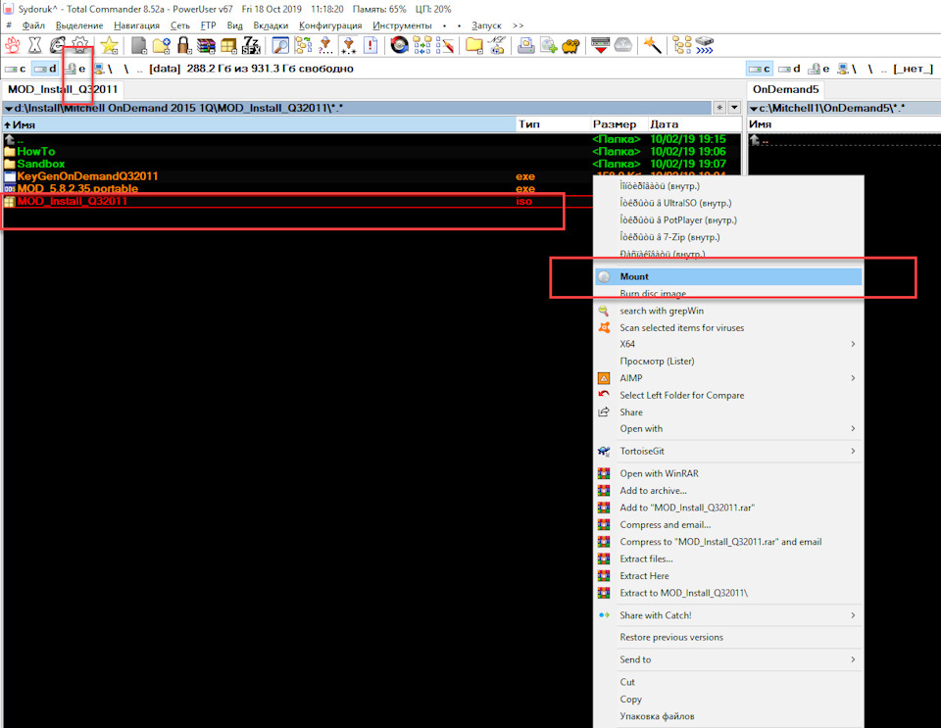The image size is (941, 728).
Task: Select drive d in right panel
Action: point(789,69)
